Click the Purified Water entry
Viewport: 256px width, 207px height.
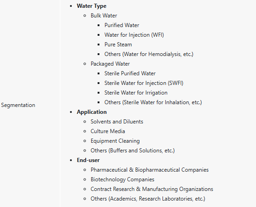tap(122, 25)
